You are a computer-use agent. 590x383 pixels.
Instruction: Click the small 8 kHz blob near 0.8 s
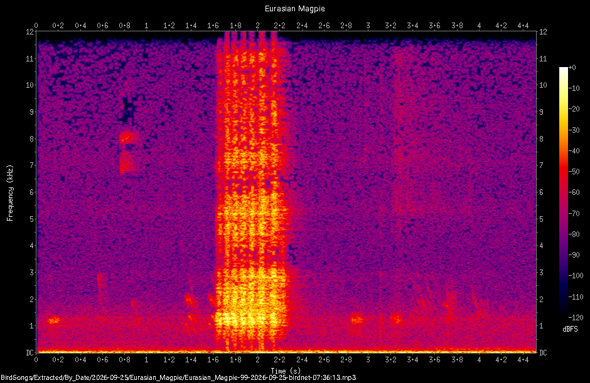click(x=128, y=137)
